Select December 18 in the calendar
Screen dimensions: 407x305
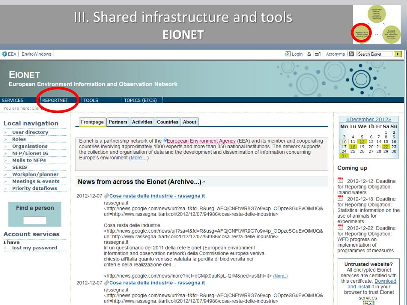pos(353,147)
